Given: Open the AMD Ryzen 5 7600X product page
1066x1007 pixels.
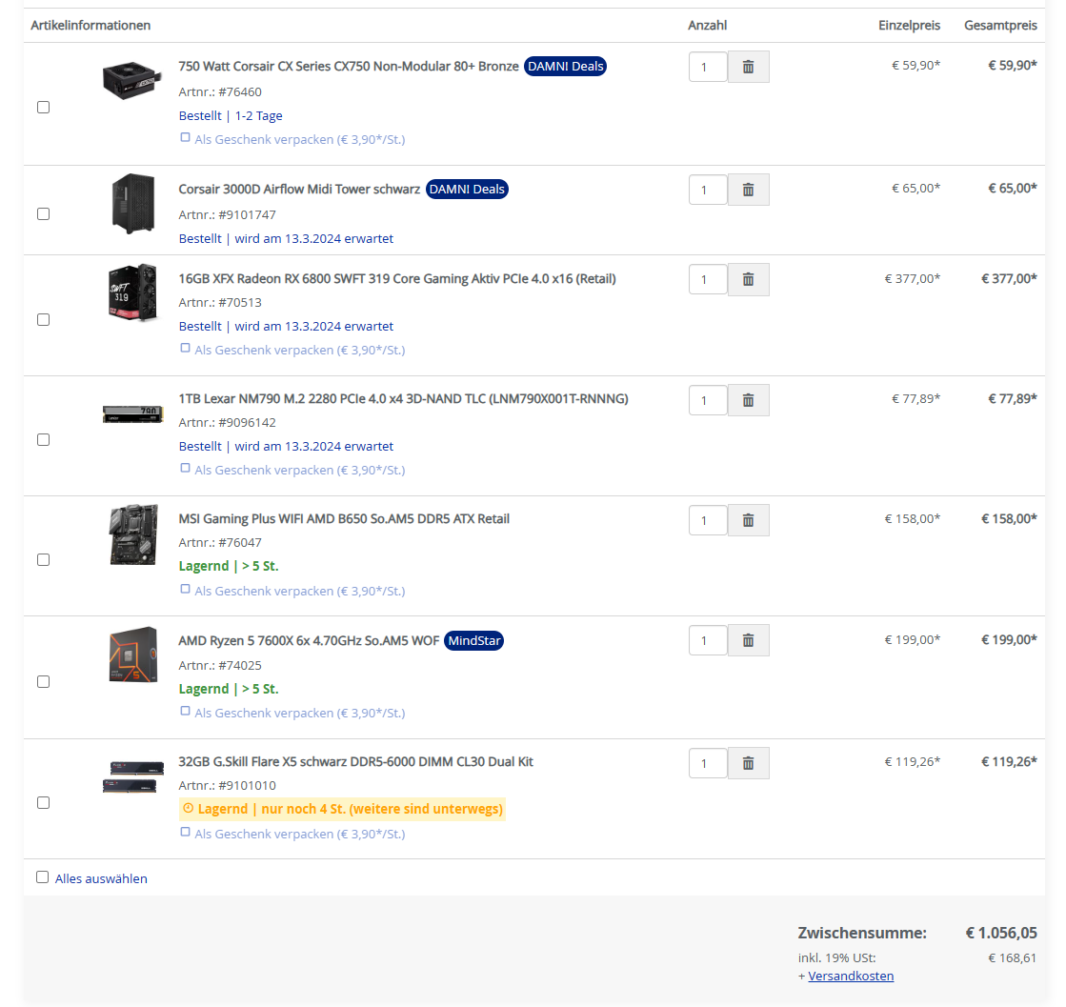Looking at the screenshot, I should 309,641.
